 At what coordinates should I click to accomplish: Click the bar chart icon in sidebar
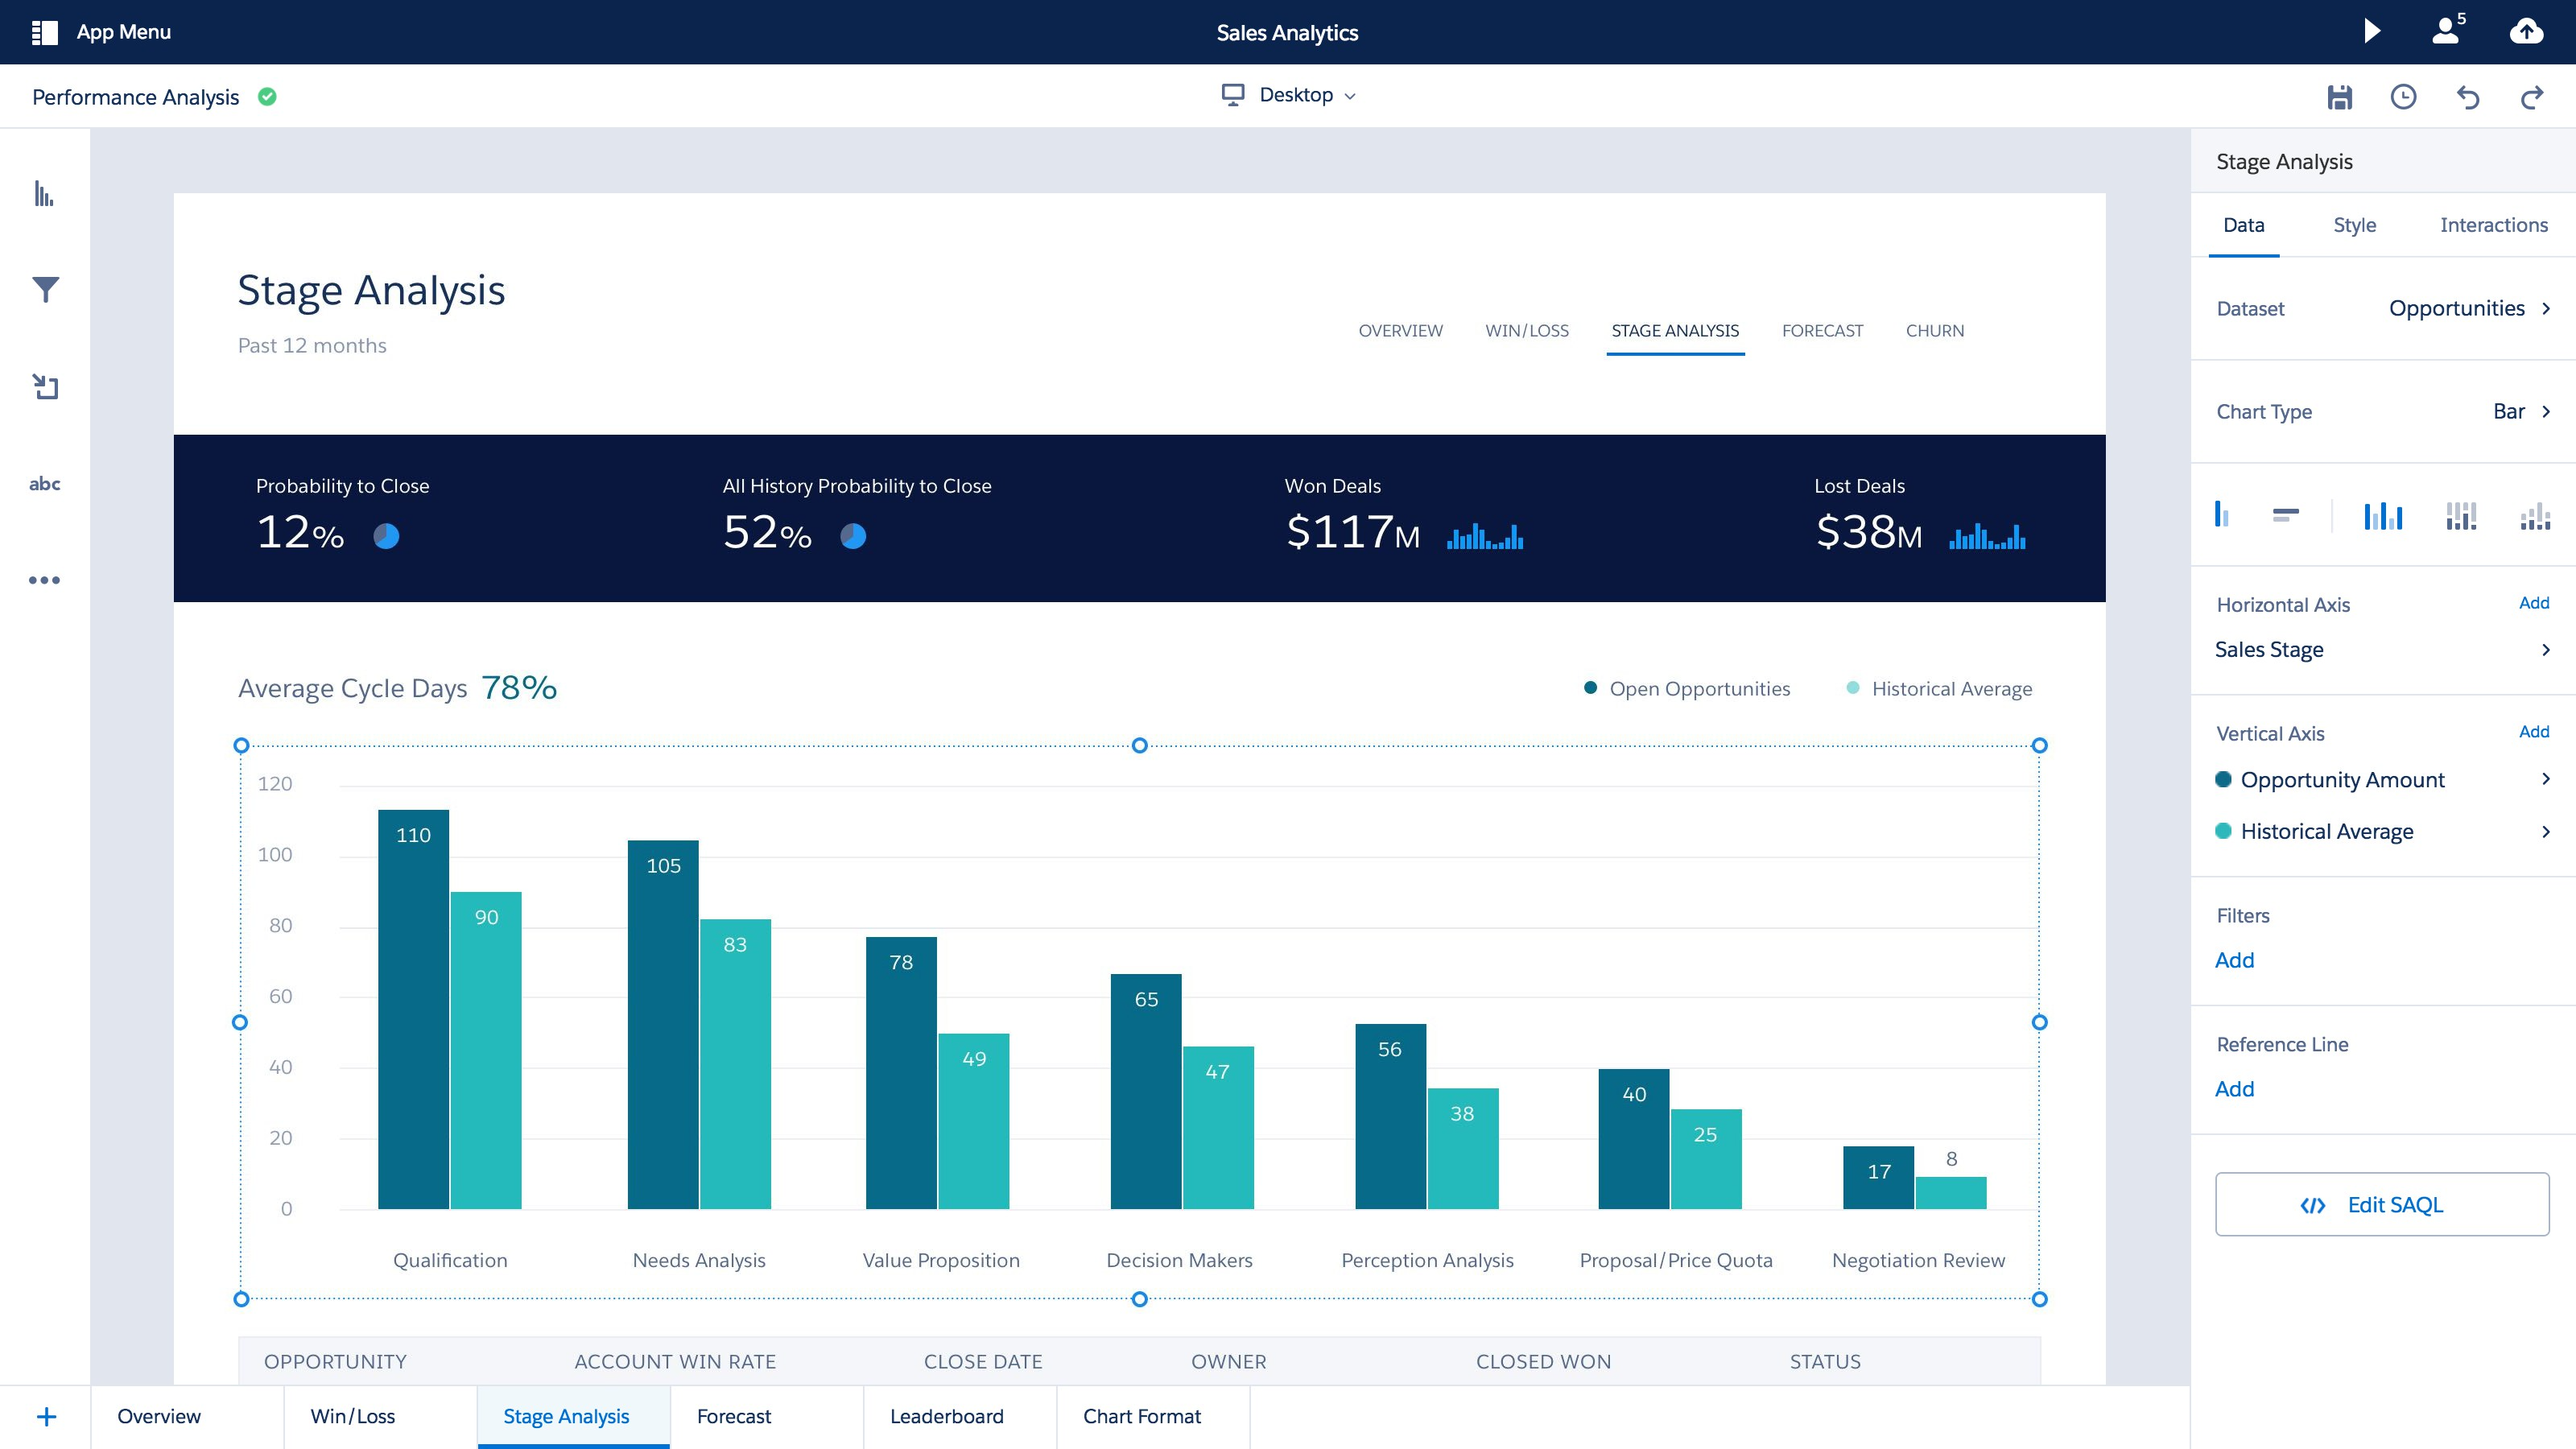44,193
